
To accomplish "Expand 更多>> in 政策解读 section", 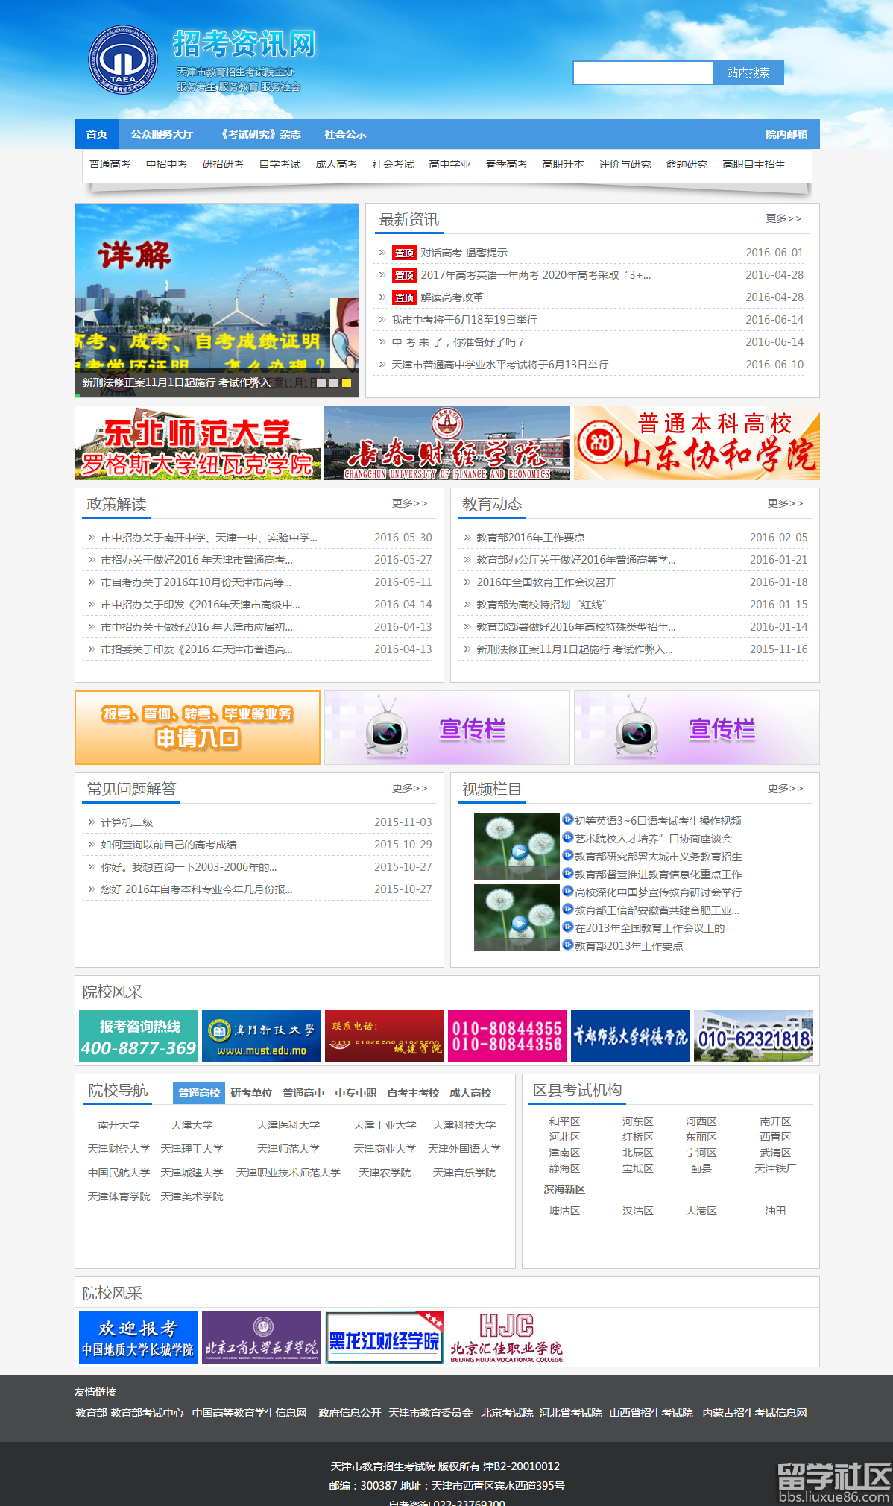I will tap(409, 503).
